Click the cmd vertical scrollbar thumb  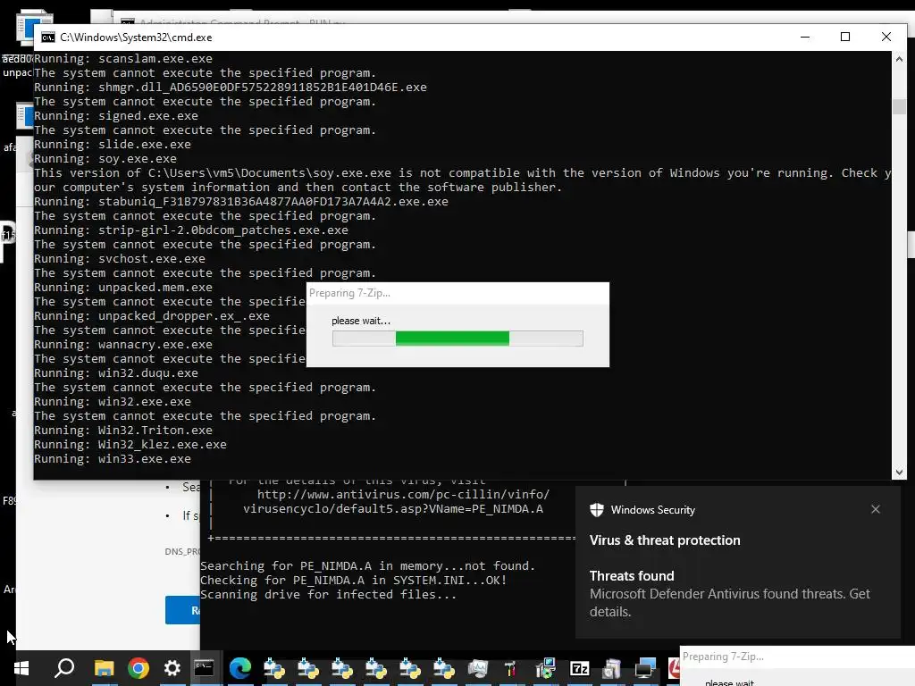pos(899,107)
